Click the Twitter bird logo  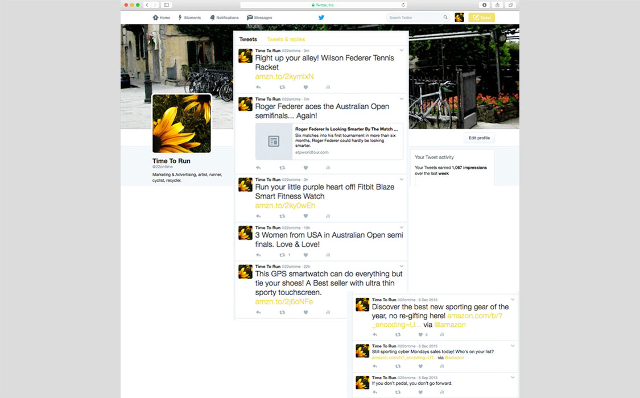[x=321, y=18]
